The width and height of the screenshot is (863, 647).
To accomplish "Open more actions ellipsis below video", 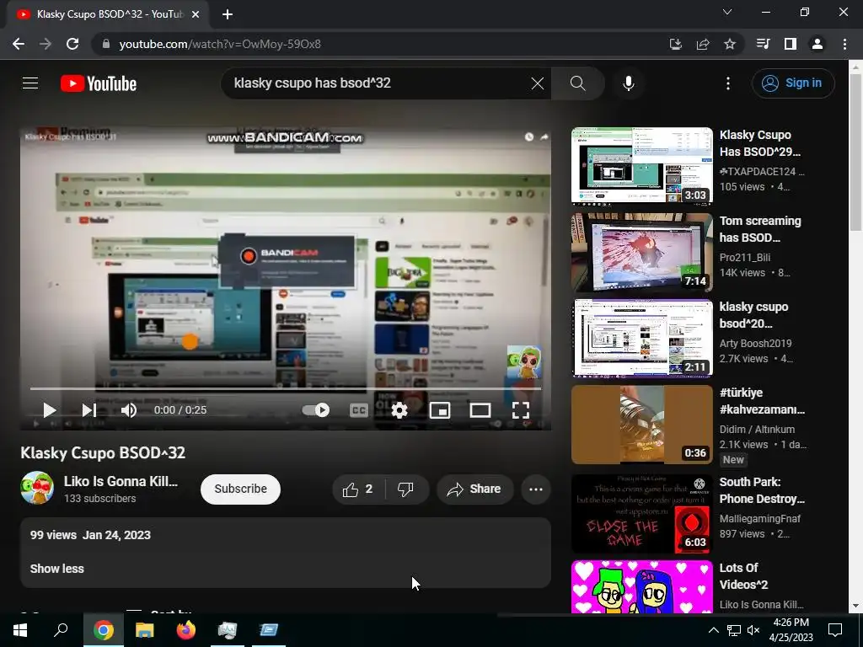I will coord(535,489).
